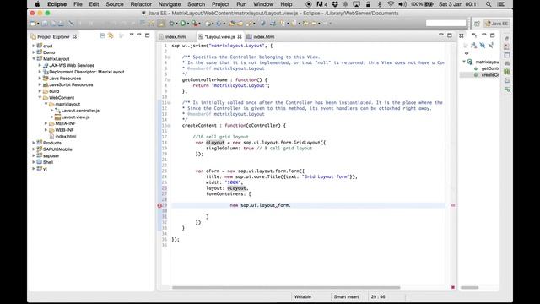Click the Debug bug icon in the toolbar
Viewport: 540px width, 304px height.
click(172, 24)
